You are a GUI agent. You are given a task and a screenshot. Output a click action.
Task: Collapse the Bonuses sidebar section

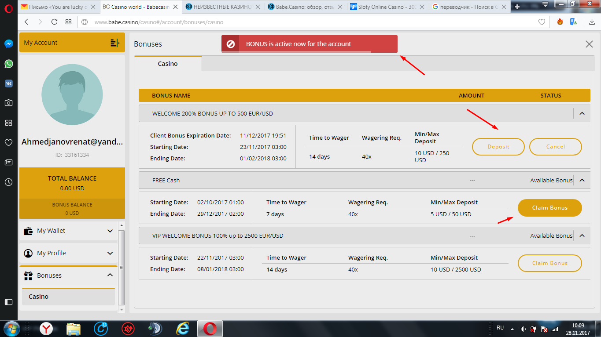(110, 275)
